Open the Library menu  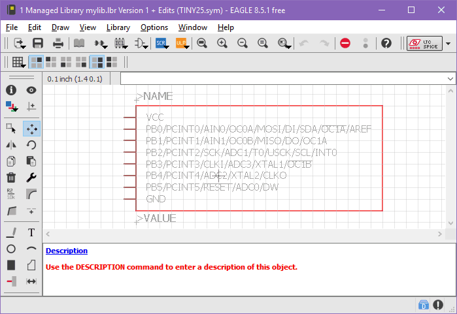[118, 27]
